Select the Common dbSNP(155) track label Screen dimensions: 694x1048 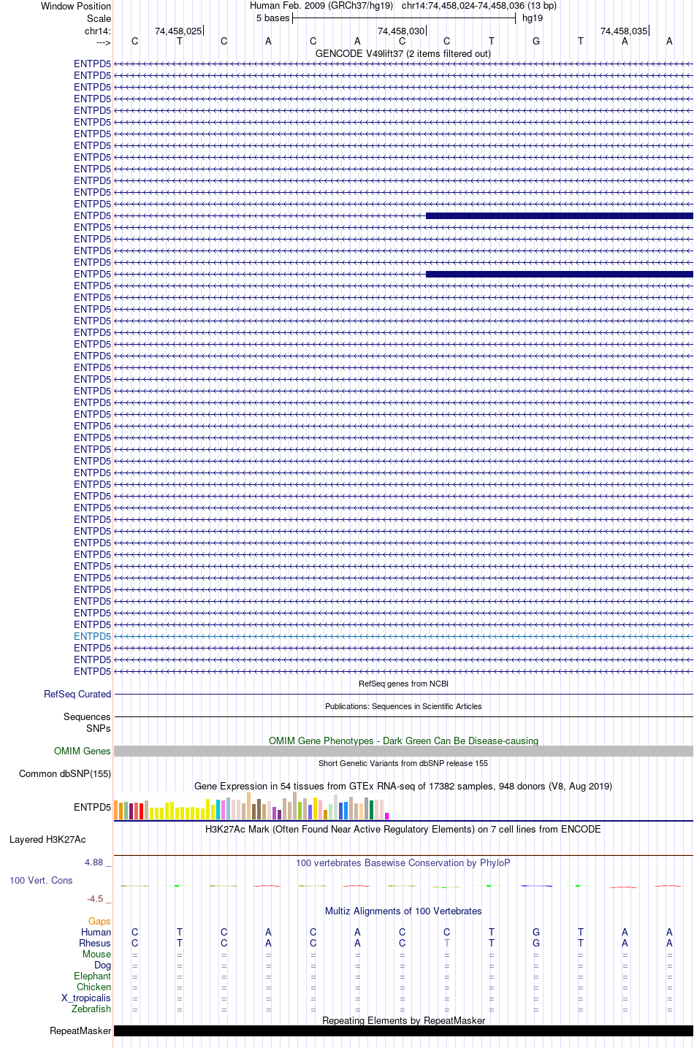[65, 773]
